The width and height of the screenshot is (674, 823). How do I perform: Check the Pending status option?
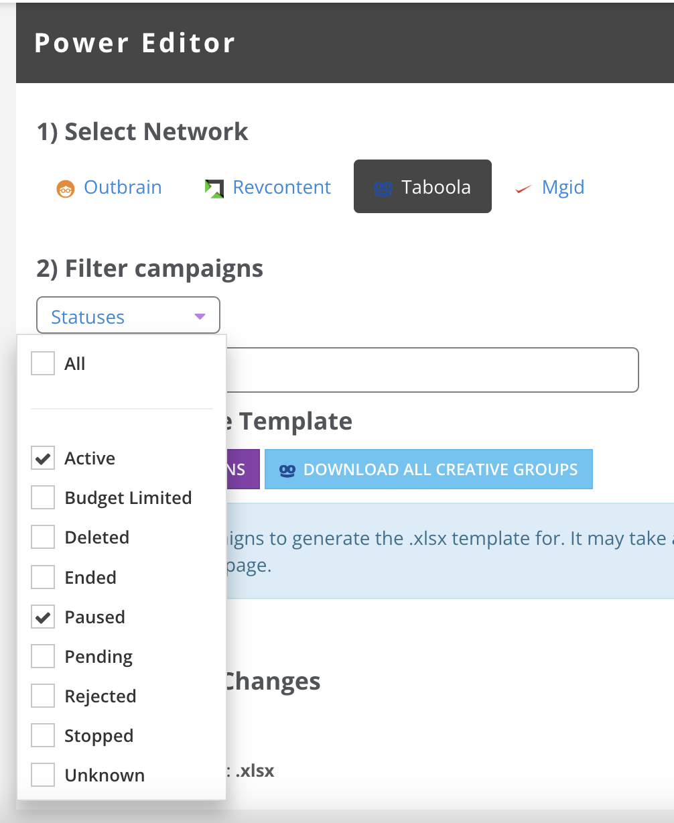(43, 657)
